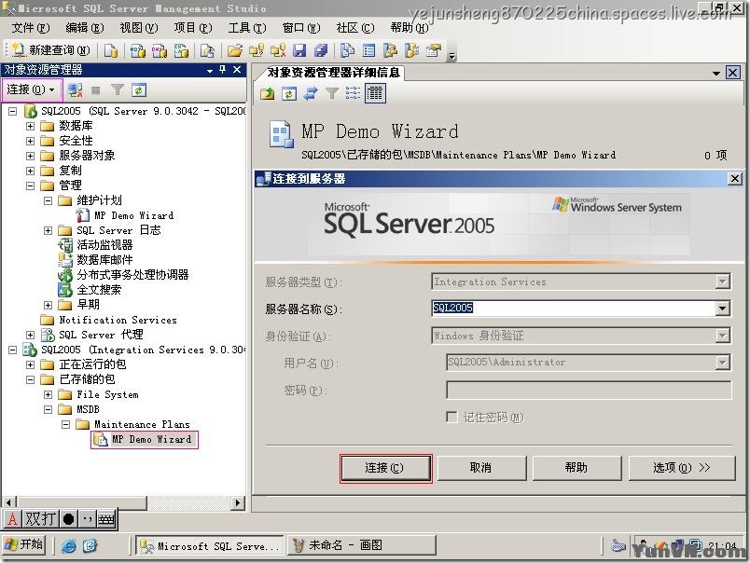Click the 服务器名称 input field

574,309
